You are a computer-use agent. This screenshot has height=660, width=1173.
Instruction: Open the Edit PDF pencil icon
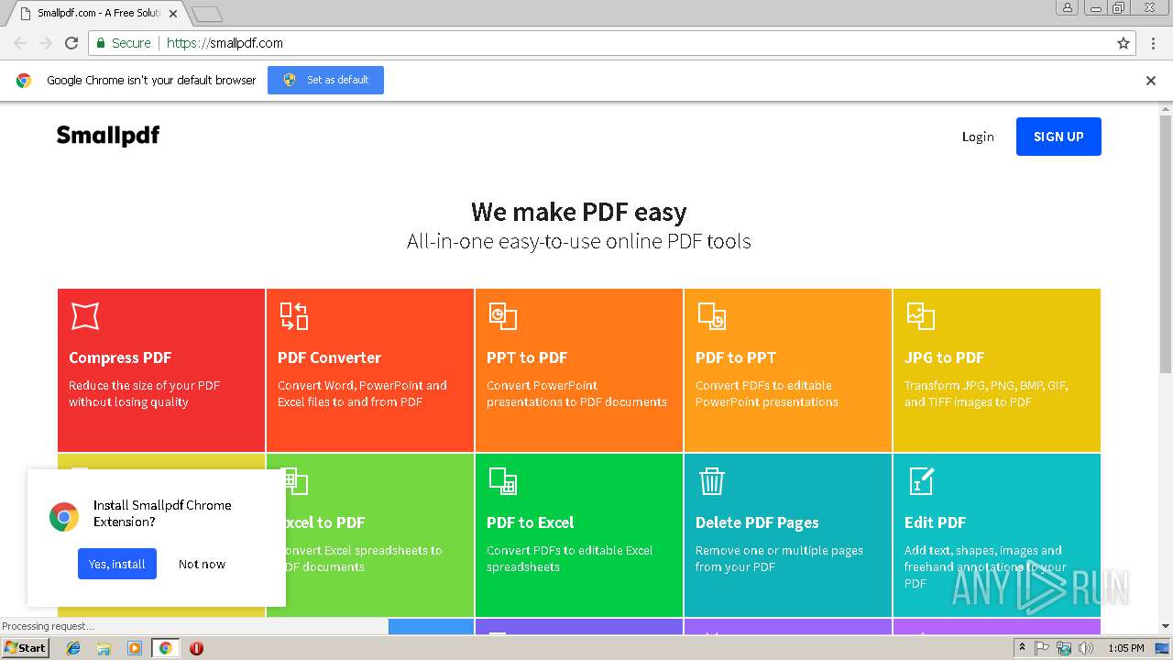click(921, 481)
